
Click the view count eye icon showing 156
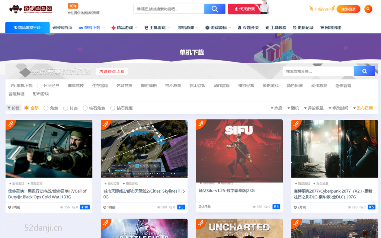[x=61, y=208]
